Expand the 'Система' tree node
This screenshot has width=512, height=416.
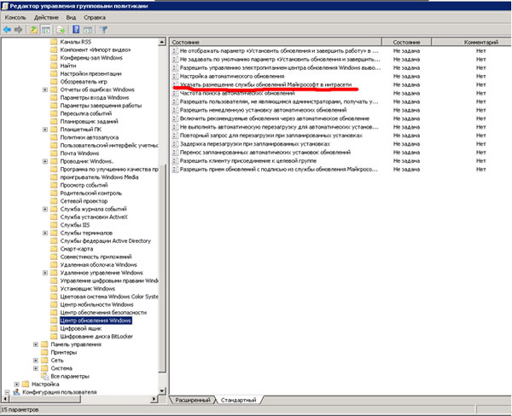pos(35,367)
